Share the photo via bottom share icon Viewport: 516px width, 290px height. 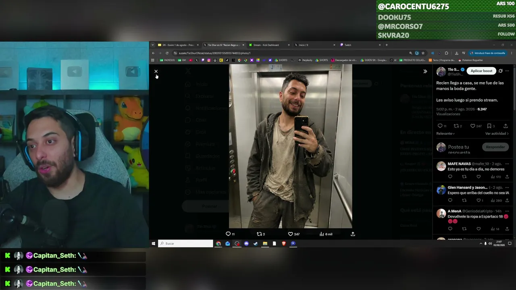[x=353, y=234]
